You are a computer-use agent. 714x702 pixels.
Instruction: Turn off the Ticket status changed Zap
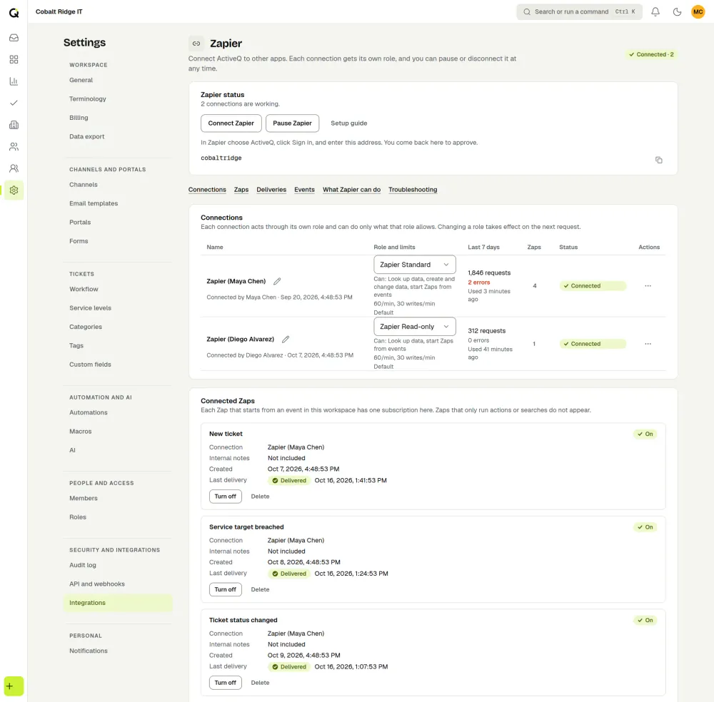click(x=226, y=683)
